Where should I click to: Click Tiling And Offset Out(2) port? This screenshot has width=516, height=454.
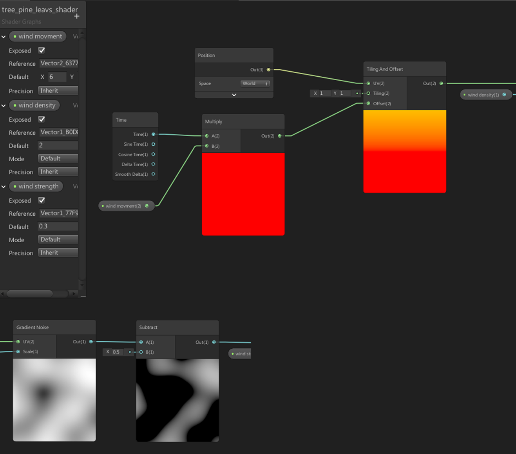441,83
